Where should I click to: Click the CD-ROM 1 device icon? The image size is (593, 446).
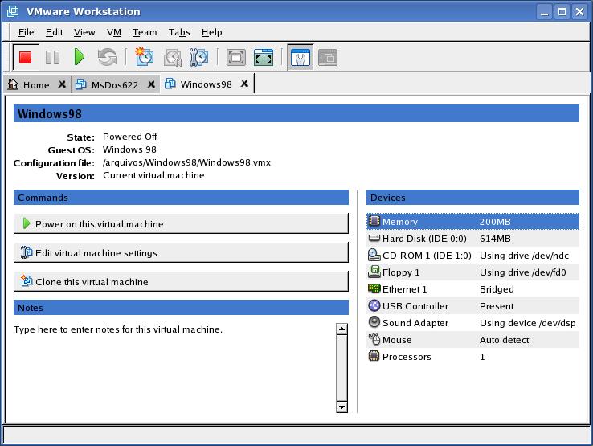pos(374,255)
